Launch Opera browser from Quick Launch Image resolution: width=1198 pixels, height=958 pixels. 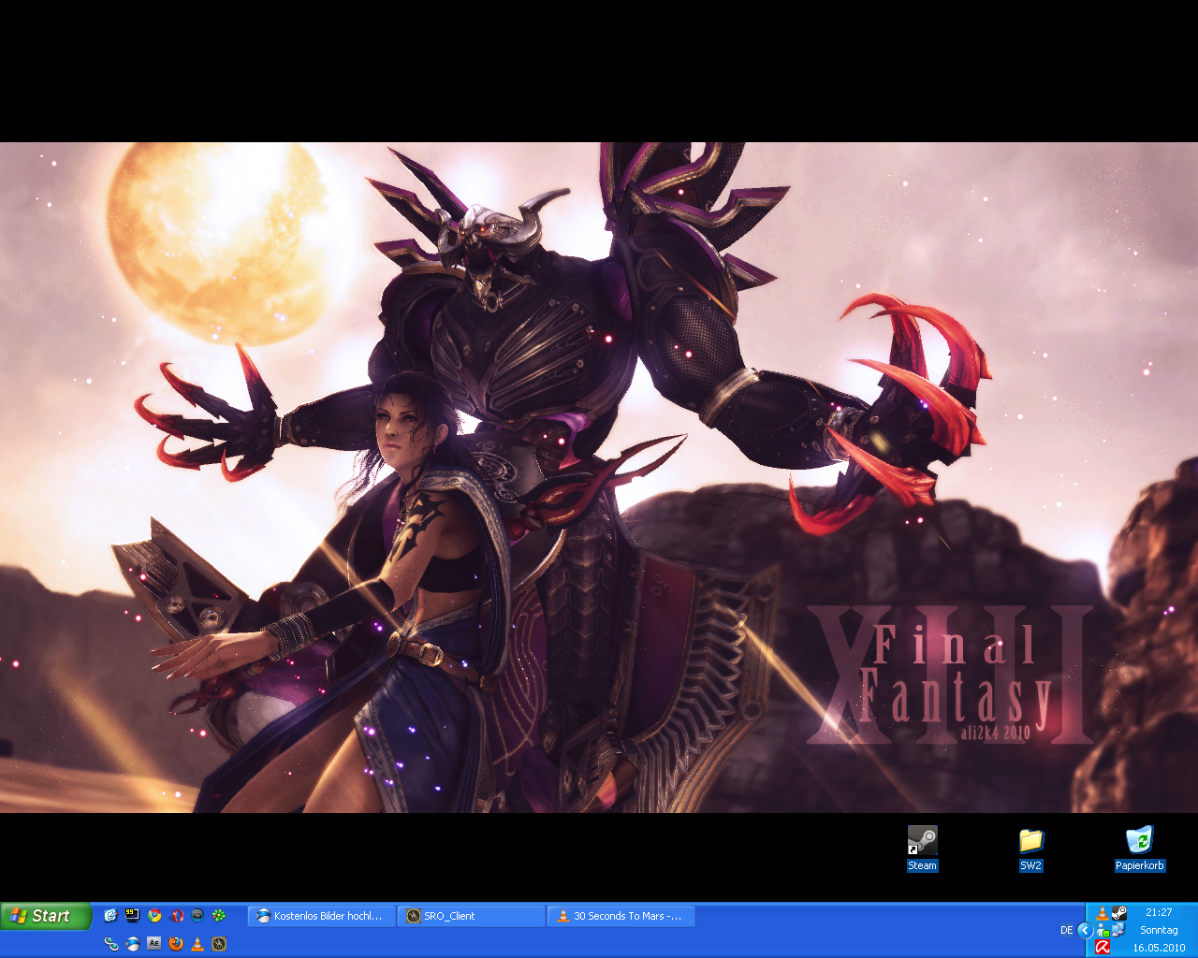point(176,916)
